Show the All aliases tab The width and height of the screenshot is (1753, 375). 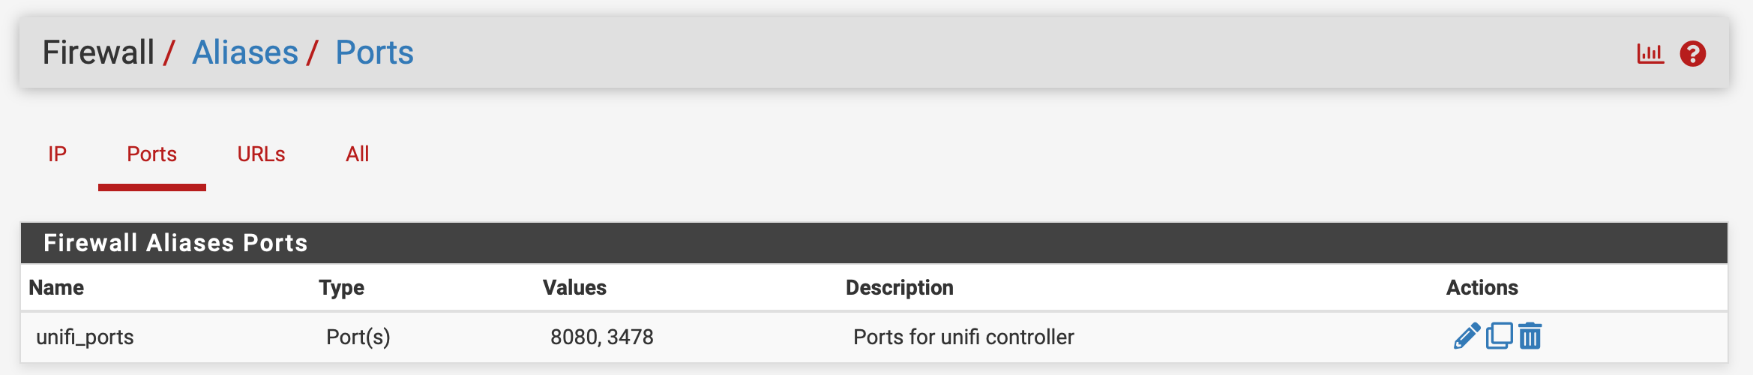tap(358, 154)
